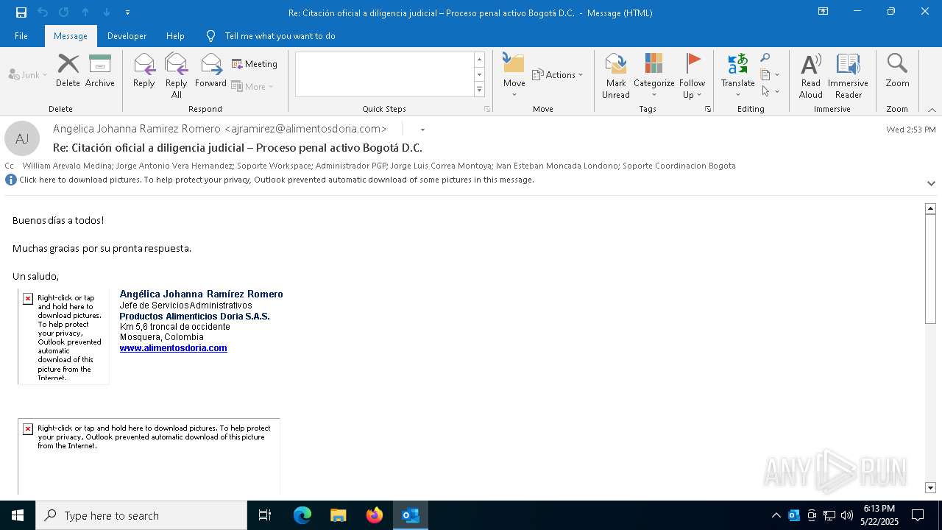Click Cc recipient Administrador PGP
Viewport: 942px width, 530px height.
point(351,166)
